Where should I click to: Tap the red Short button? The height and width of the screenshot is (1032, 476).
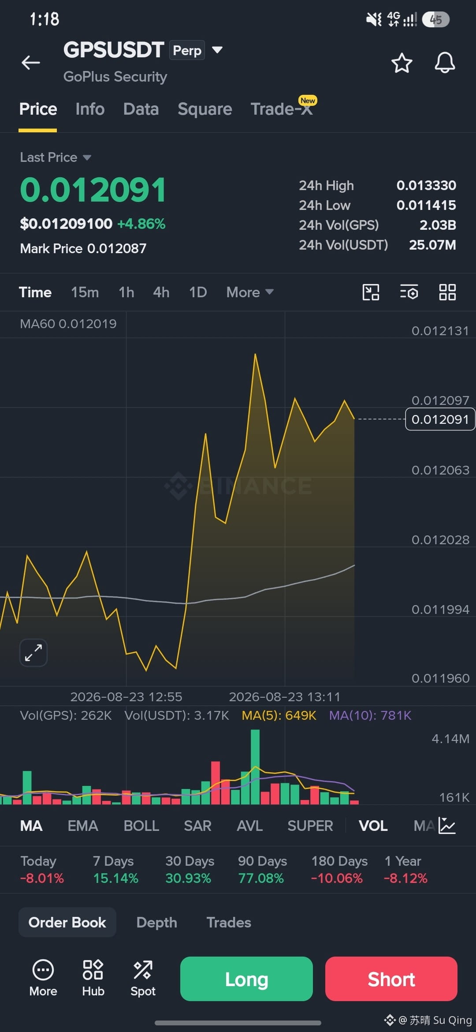pos(391,979)
